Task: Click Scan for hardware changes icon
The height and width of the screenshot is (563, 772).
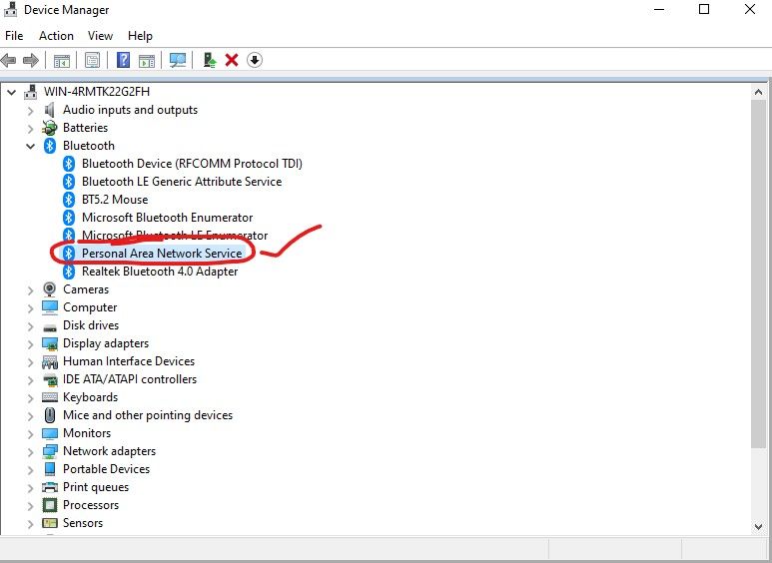Action: [177, 60]
